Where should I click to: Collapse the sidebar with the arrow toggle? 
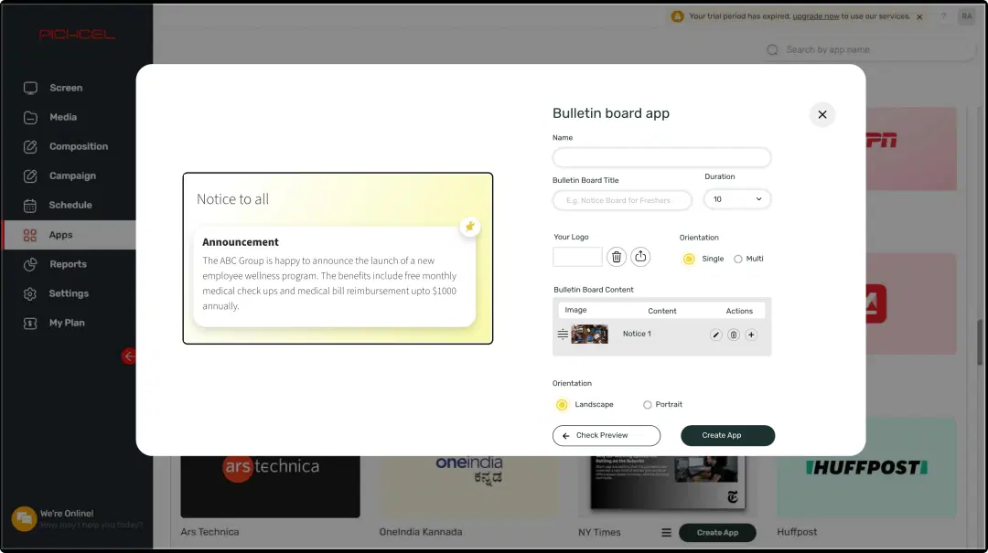click(x=128, y=356)
